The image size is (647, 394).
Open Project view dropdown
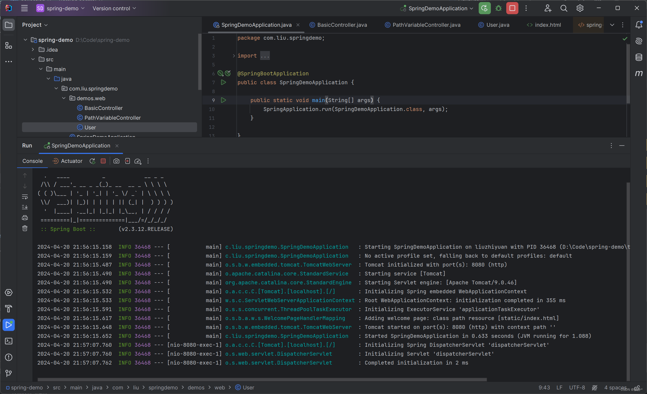click(35, 25)
